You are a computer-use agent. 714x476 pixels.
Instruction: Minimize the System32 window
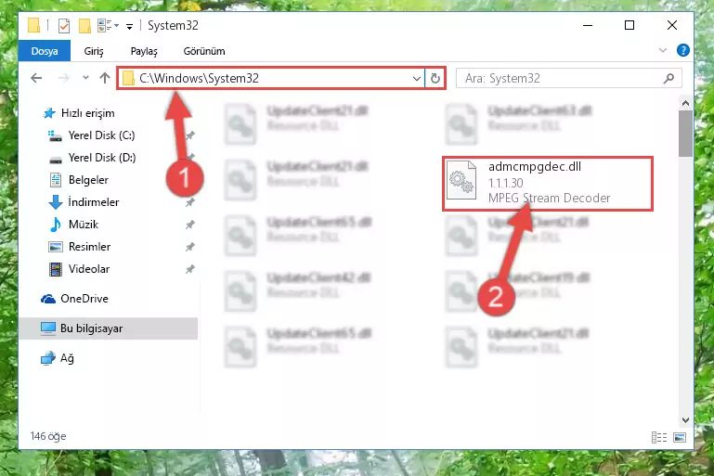click(588, 25)
